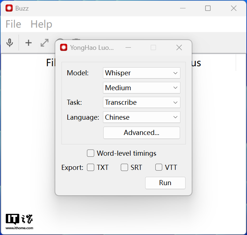The height and width of the screenshot is (235, 247).
Task: Open the Task dropdown set to Transcribe
Action: click(x=142, y=103)
